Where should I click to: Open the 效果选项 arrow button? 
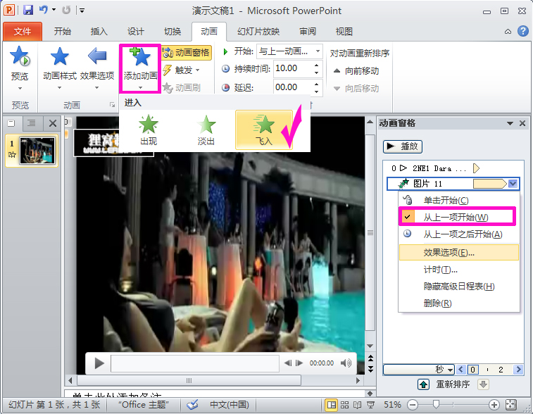97,68
